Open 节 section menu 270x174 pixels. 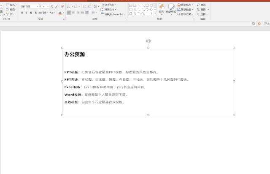tap(10, 14)
